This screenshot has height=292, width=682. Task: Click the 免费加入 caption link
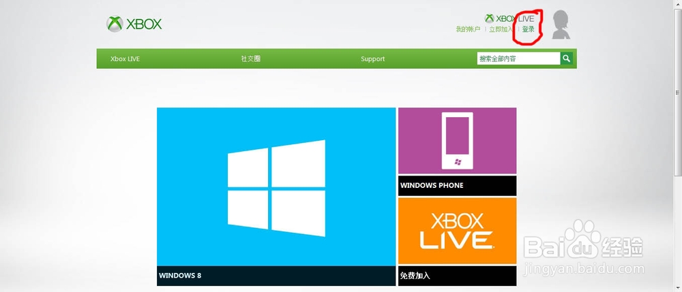click(x=415, y=276)
